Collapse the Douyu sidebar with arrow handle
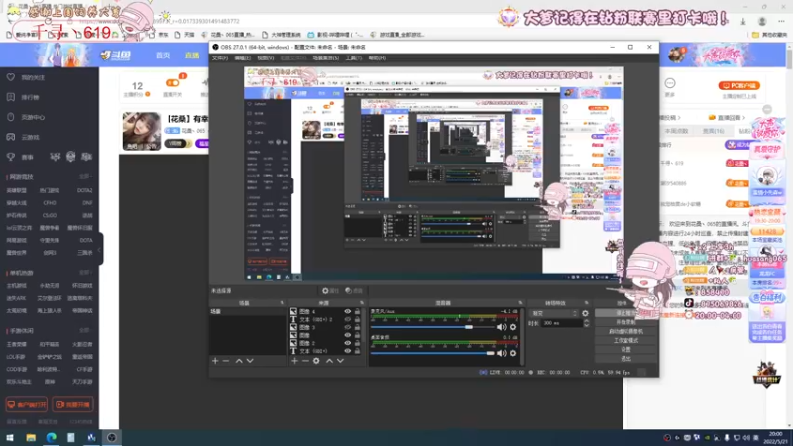Viewport: 793px width, 446px height. pyautogui.click(x=100, y=249)
